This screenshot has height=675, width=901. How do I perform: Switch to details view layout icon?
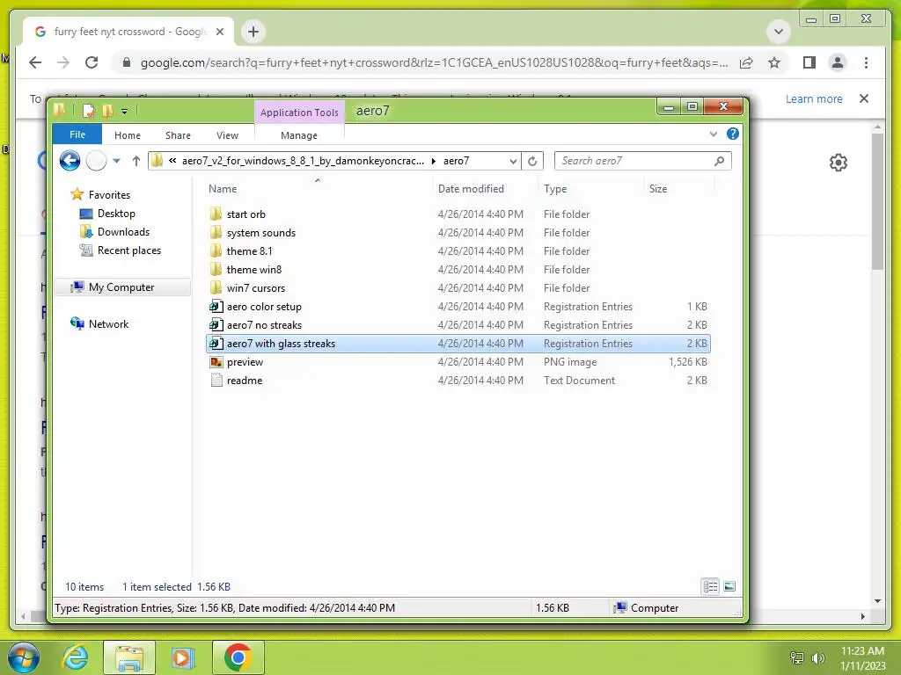pyautogui.click(x=710, y=586)
